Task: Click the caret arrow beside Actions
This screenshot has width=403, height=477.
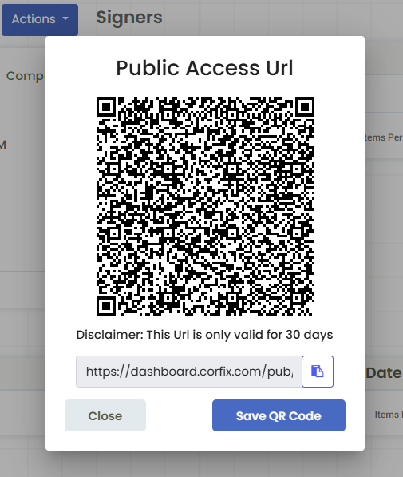Action: pos(65,18)
